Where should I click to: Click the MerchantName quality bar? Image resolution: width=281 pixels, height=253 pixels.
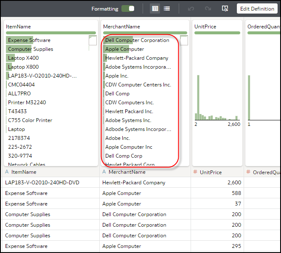[145, 33]
